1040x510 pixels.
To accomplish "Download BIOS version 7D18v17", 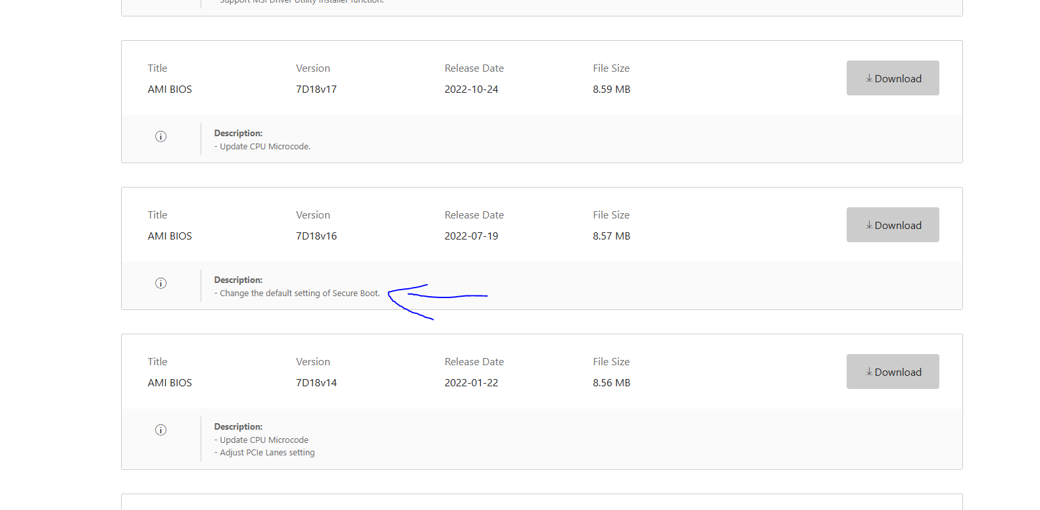I will [x=893, y=78].
